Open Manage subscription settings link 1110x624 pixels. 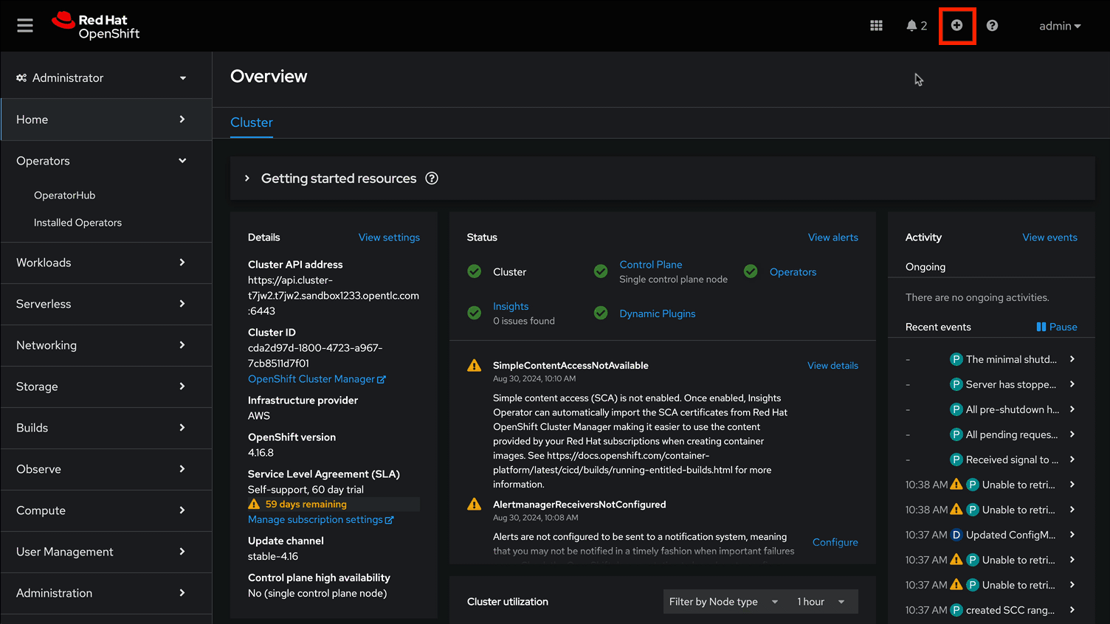point(320,520)
